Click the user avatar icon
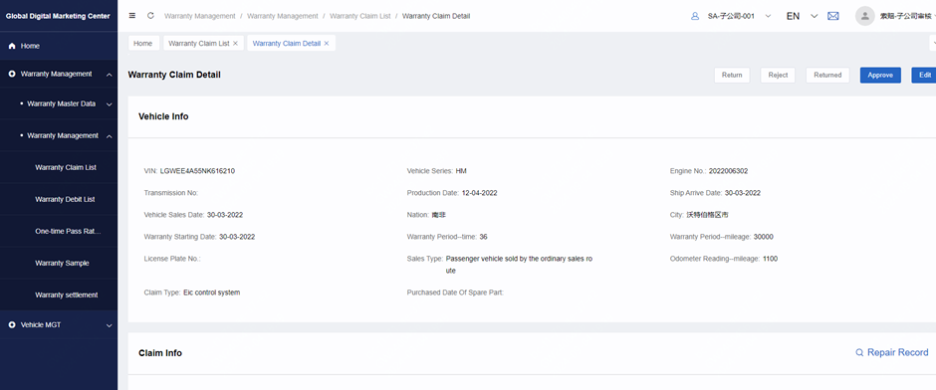Screen dimensions: 936x390 point(865,16)
